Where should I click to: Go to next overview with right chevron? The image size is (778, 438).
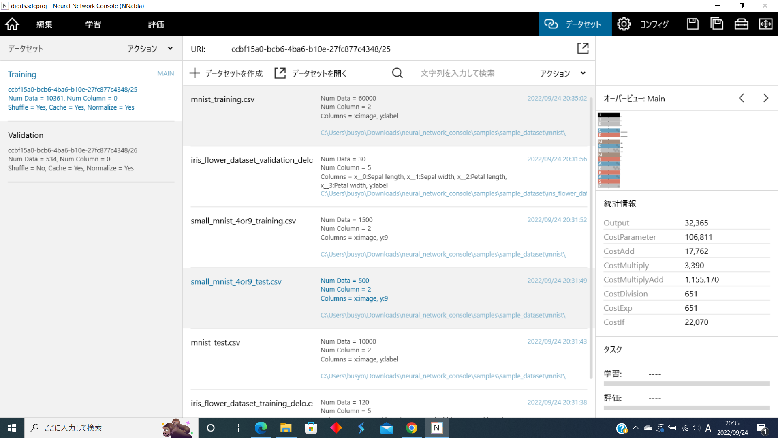point(765,98)
